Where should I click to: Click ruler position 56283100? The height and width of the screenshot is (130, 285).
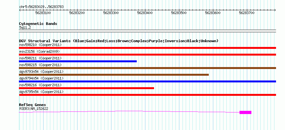click(x=43, y=13)
